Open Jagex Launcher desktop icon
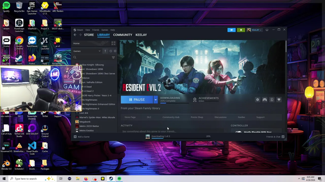 (x=45, y=43)
